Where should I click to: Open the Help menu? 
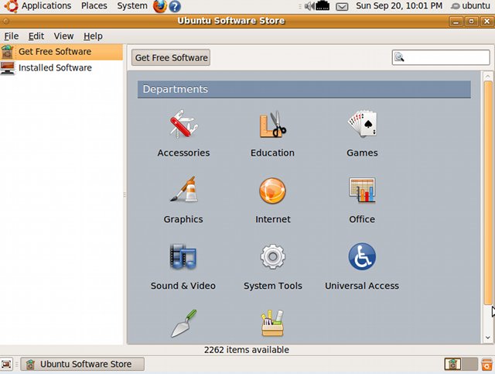[93, 36]
